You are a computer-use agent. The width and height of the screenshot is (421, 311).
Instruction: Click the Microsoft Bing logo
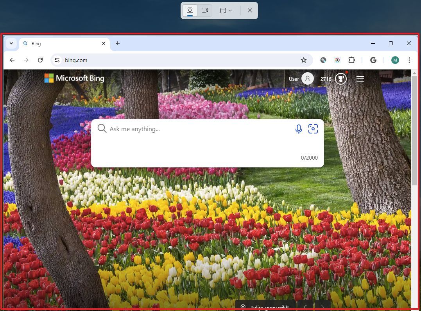[x=74, y=78]
